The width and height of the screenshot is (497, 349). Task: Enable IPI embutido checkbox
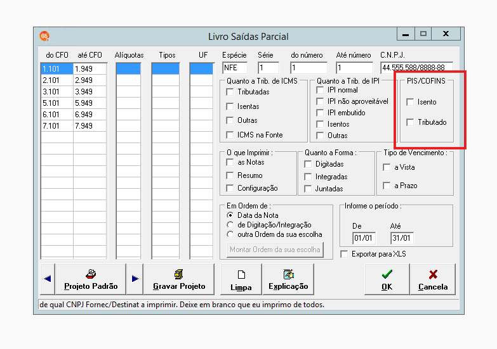coord(320,113)
